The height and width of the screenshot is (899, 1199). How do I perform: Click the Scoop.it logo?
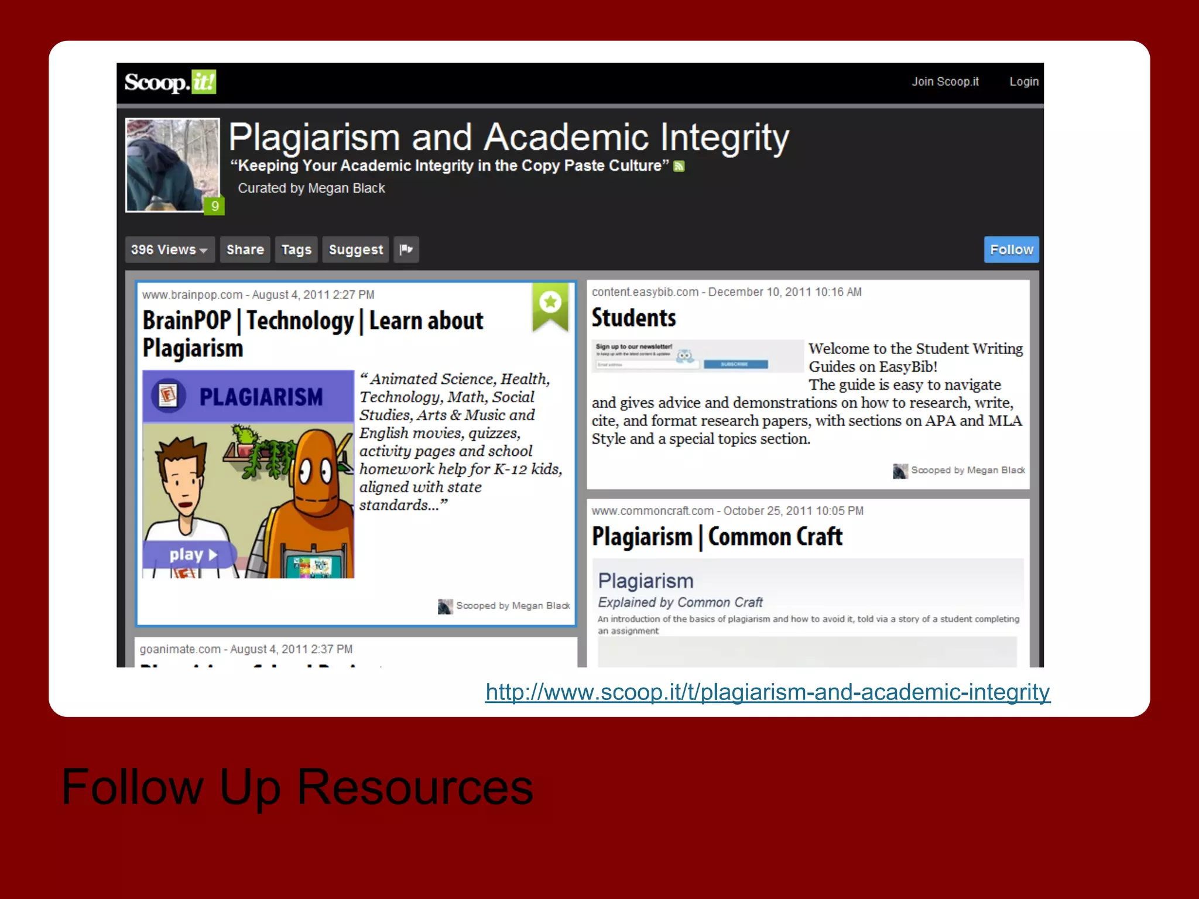(x=170, y=82)
